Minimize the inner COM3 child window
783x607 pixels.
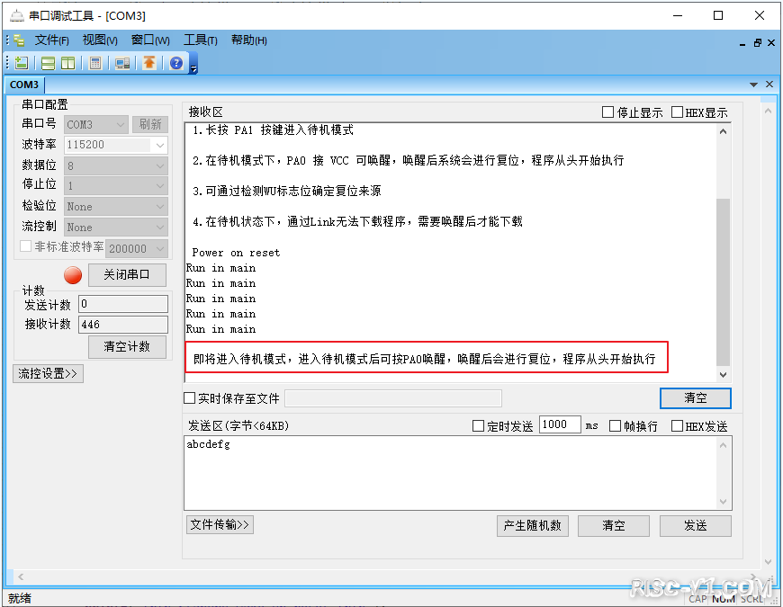[x=742, y=43]
